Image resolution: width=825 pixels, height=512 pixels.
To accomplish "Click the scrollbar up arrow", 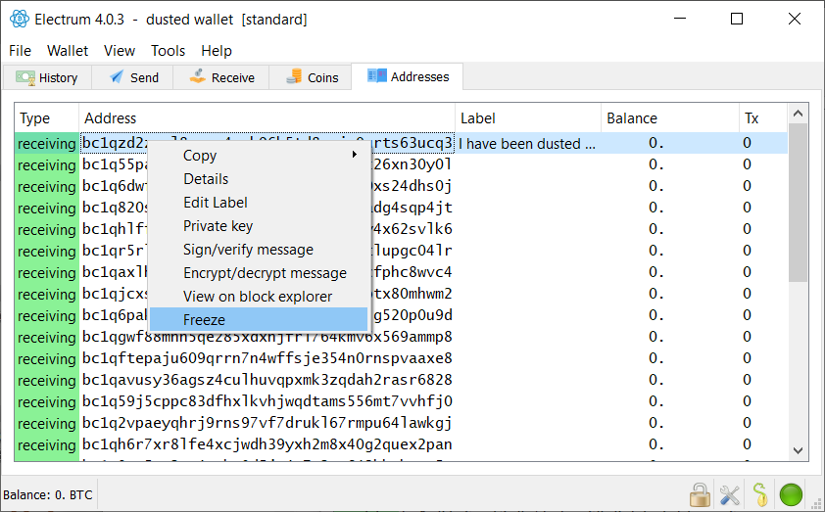I will 798,113.
